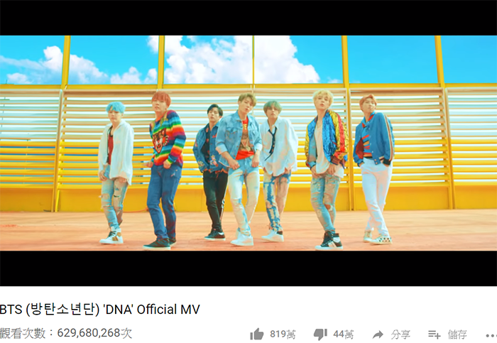Click the black letterbox bar above the video
This screenshot has height=343, width=497.
[x=248, y=18]
